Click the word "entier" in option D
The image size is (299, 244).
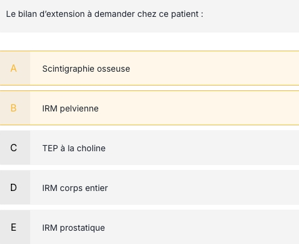tap(96, 188)
